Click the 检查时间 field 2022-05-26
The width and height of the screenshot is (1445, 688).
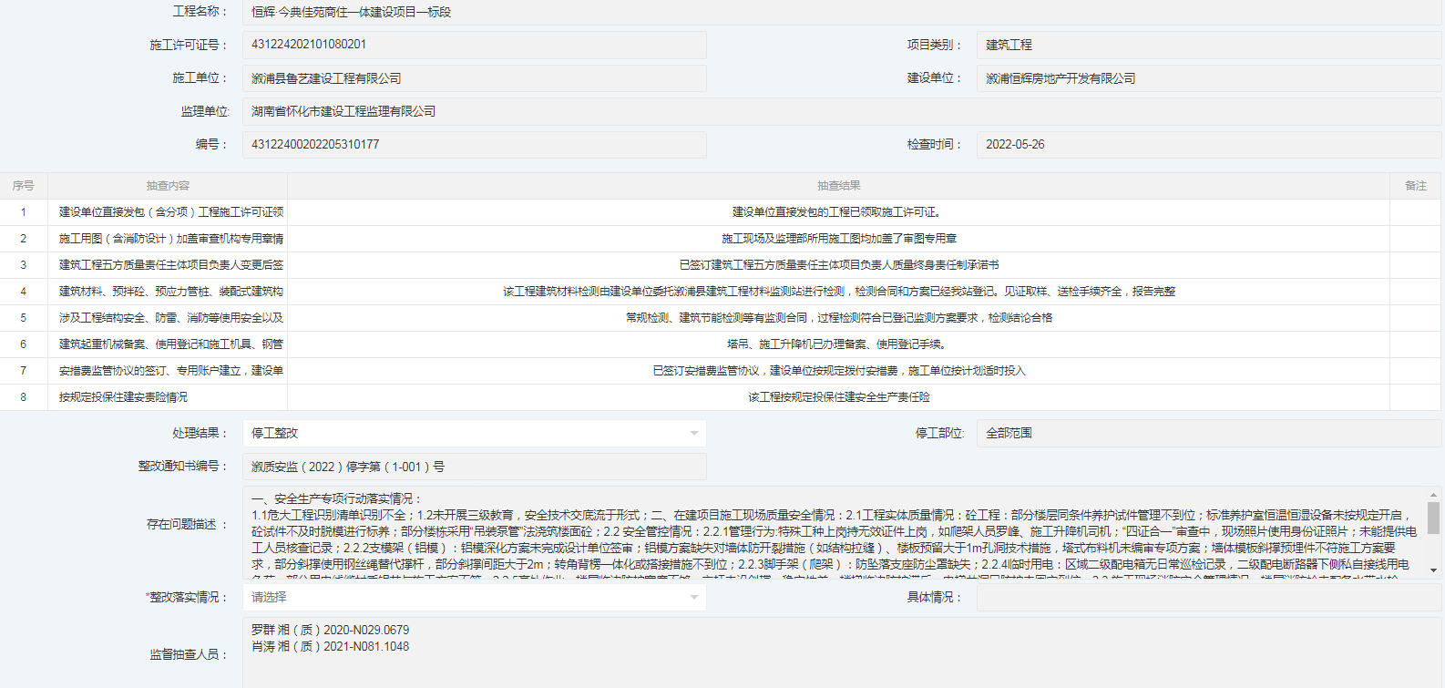click(x=1209, y=145)
